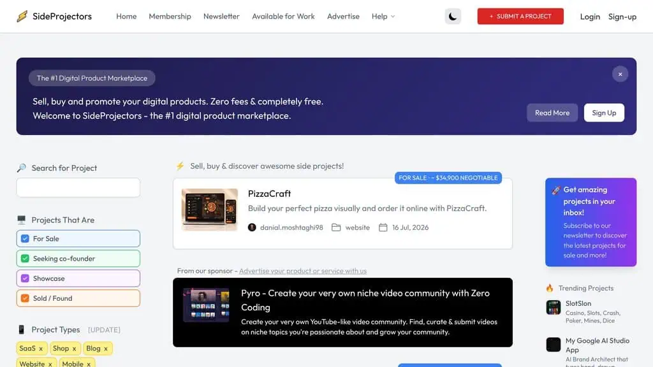Click the Read More banner button
Viewport: 653px width, 367px height.
tap(552, 113)
